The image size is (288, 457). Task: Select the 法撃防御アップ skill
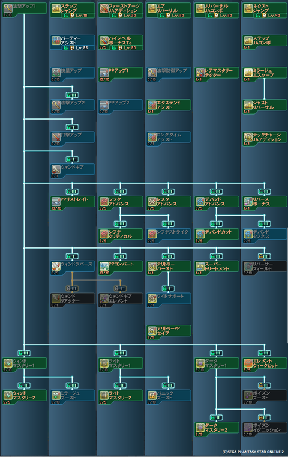pyautogui.click(x=169, y=74)
